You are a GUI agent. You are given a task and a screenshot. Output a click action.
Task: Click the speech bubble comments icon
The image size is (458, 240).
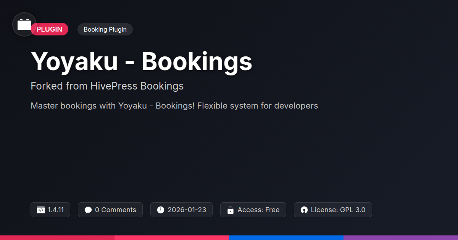pos(88,210)
